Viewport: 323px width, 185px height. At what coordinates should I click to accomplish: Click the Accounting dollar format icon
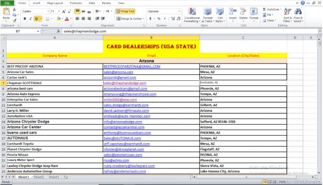[x=150, y=19]
